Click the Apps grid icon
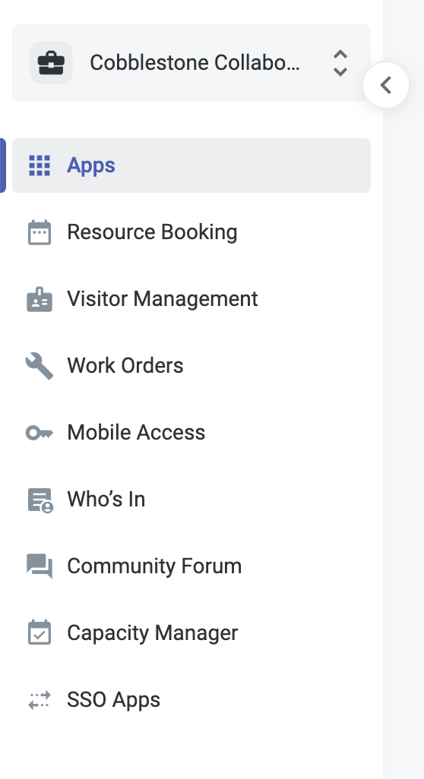Viewport: 424px width, 779px height. pos(40,166)
